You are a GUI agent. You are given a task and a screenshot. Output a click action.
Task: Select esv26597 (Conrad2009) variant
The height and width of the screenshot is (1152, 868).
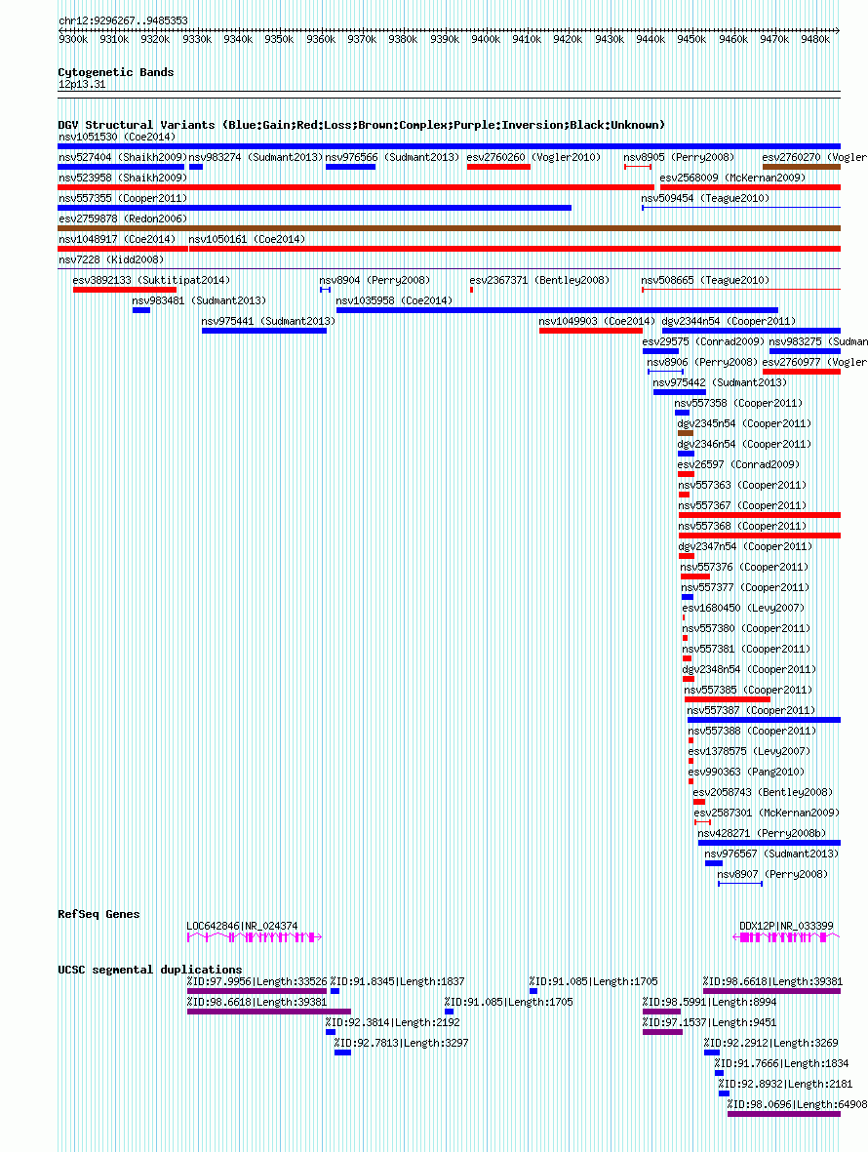click(x=686, y=475)
